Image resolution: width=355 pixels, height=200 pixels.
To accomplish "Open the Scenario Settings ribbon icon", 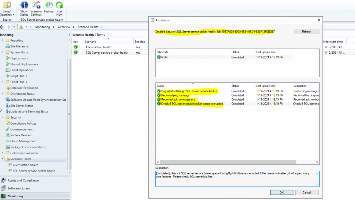I will point(36,5).
